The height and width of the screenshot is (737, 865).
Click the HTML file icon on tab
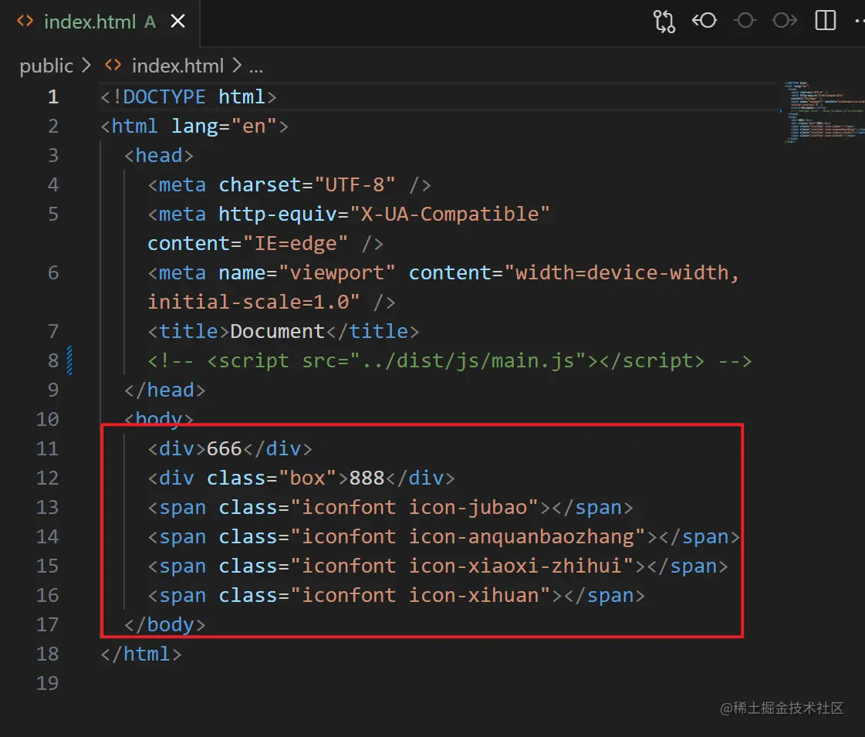click(25, 21)
